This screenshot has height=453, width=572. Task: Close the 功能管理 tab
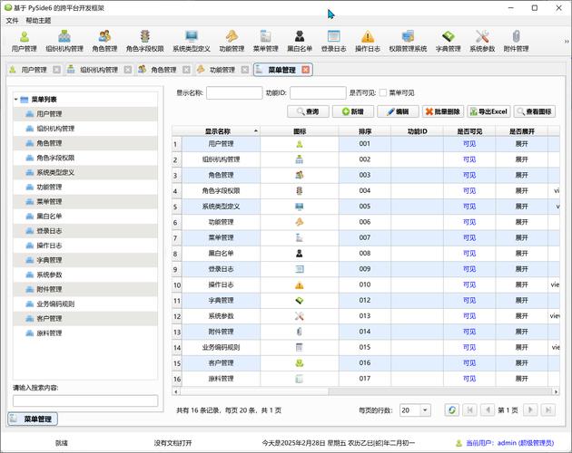pyautogui.click(x=245, y=70)
